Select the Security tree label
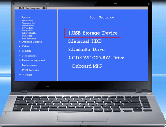 tap(27, 51)
